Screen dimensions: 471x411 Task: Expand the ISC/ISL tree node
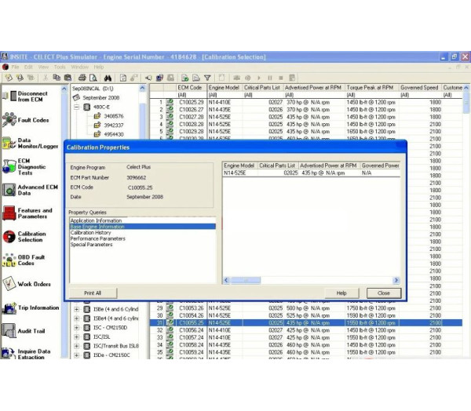click(77, 336)
